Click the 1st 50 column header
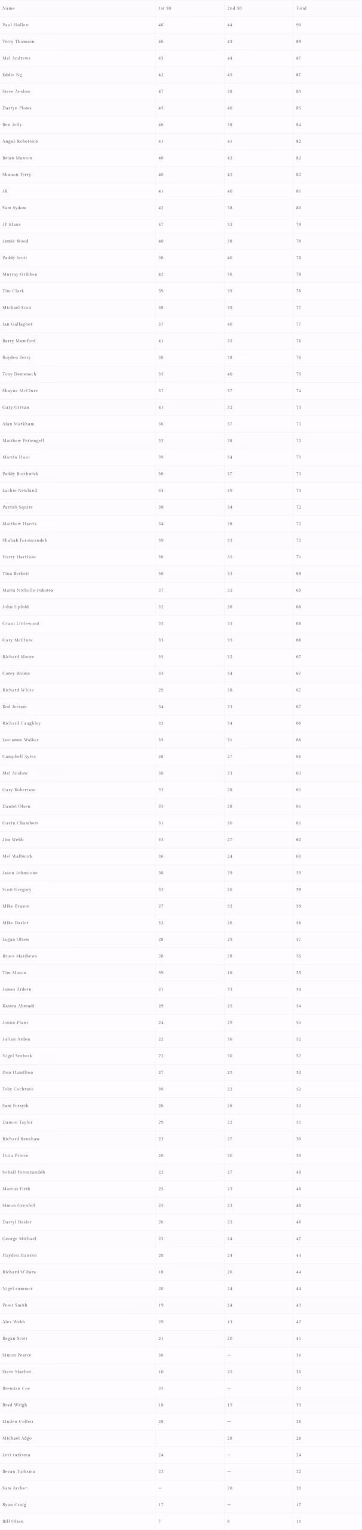362x1530 pixels. coord(164,8)
